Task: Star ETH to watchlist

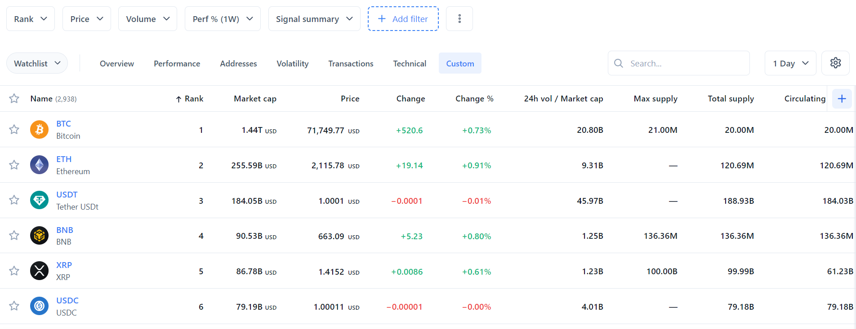Action: pos(14,165)
